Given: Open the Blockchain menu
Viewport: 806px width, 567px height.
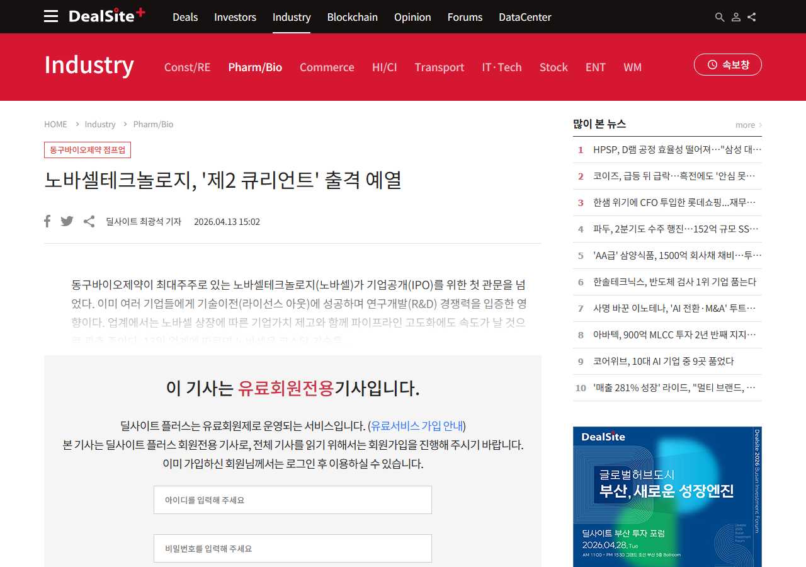Looking at the screenshot, I should (x=352, y=17).
